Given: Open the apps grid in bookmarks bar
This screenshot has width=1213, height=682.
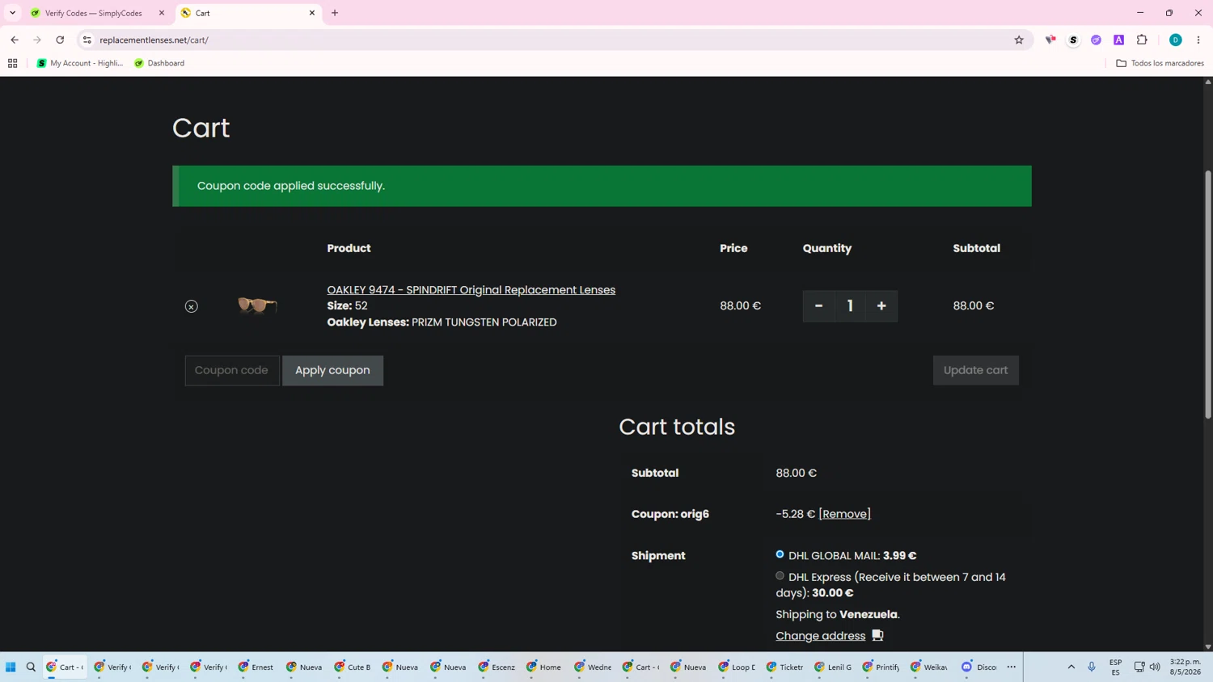Looking at the screenshot, I should [13, 63].
